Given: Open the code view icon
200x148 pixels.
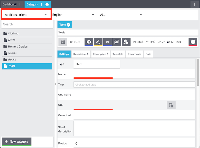Looking at the screenshot, I should point(107,42).
